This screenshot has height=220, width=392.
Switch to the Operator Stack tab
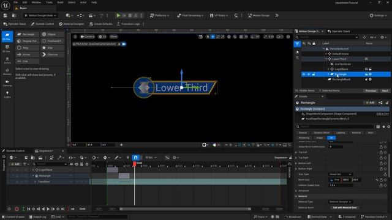tap(339, 31)
